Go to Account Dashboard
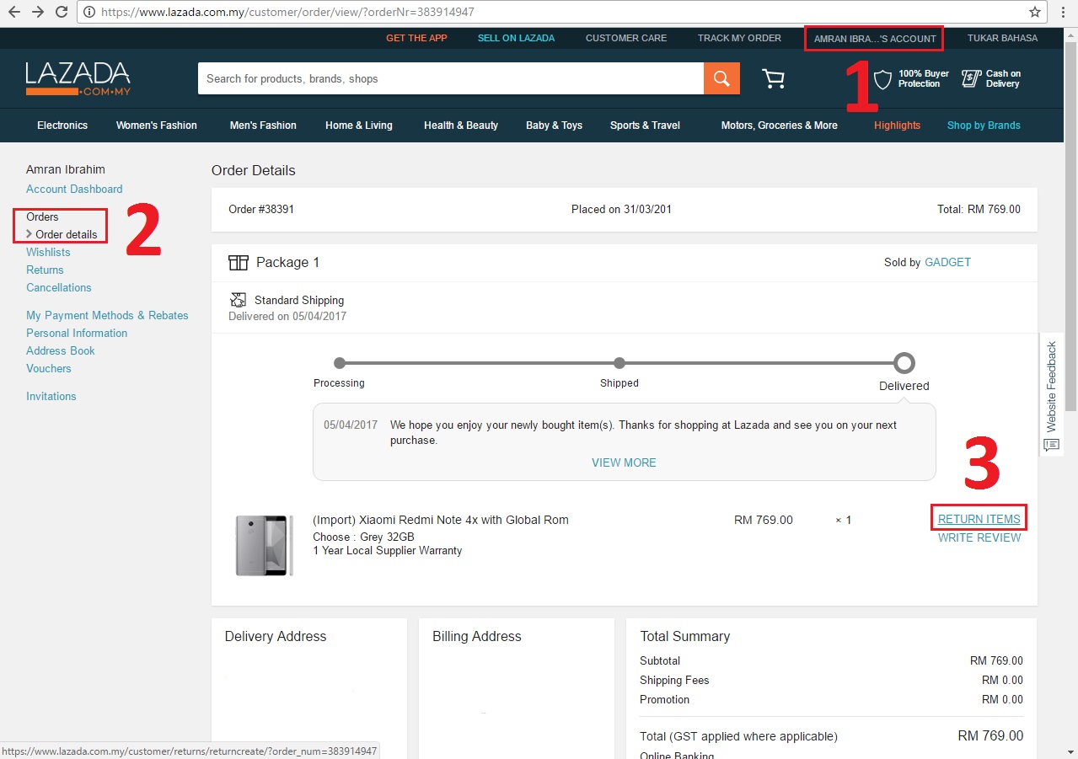The image size is (1078, 759). [x=74, y=189]
